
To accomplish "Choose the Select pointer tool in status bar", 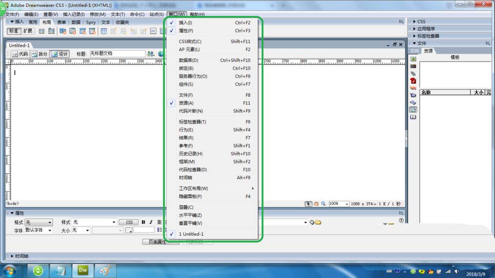I will coord(308,204).
